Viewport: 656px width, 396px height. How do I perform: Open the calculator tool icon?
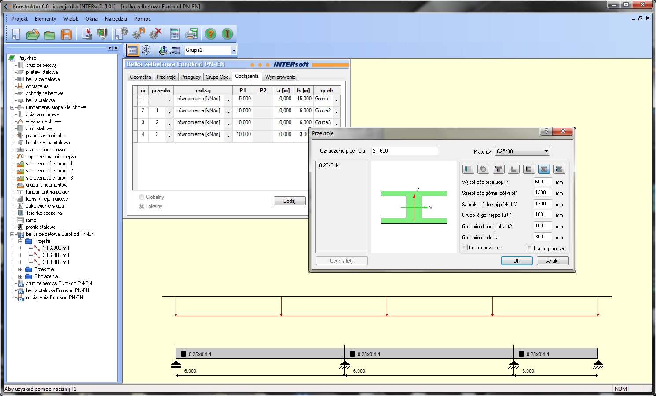[175, 34]
